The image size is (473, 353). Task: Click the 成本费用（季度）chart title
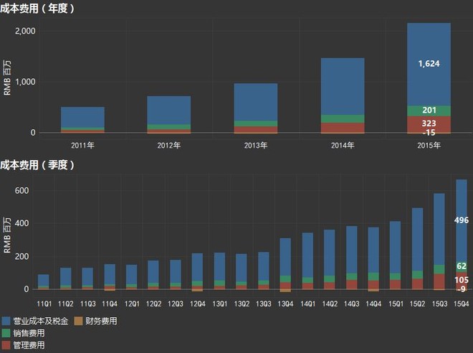37,165
